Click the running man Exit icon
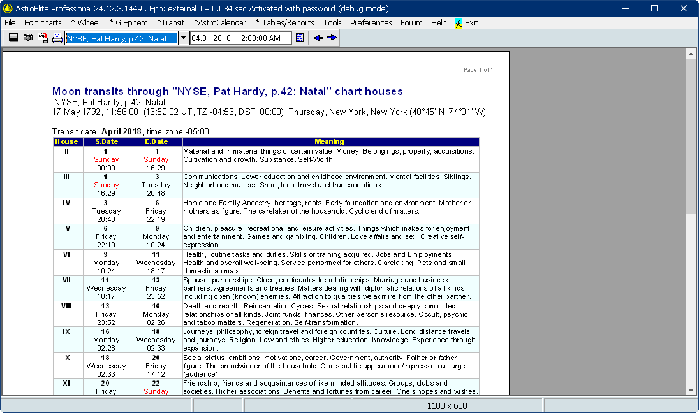Screen dimensions: 699x413 point(459,23)
